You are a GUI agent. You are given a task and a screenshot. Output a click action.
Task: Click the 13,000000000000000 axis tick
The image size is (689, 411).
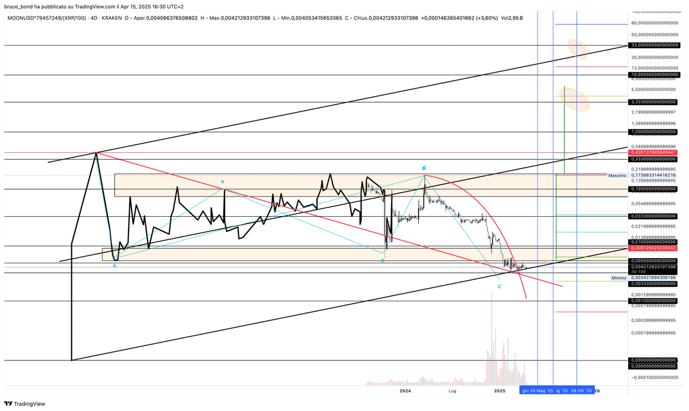[654, 68]
